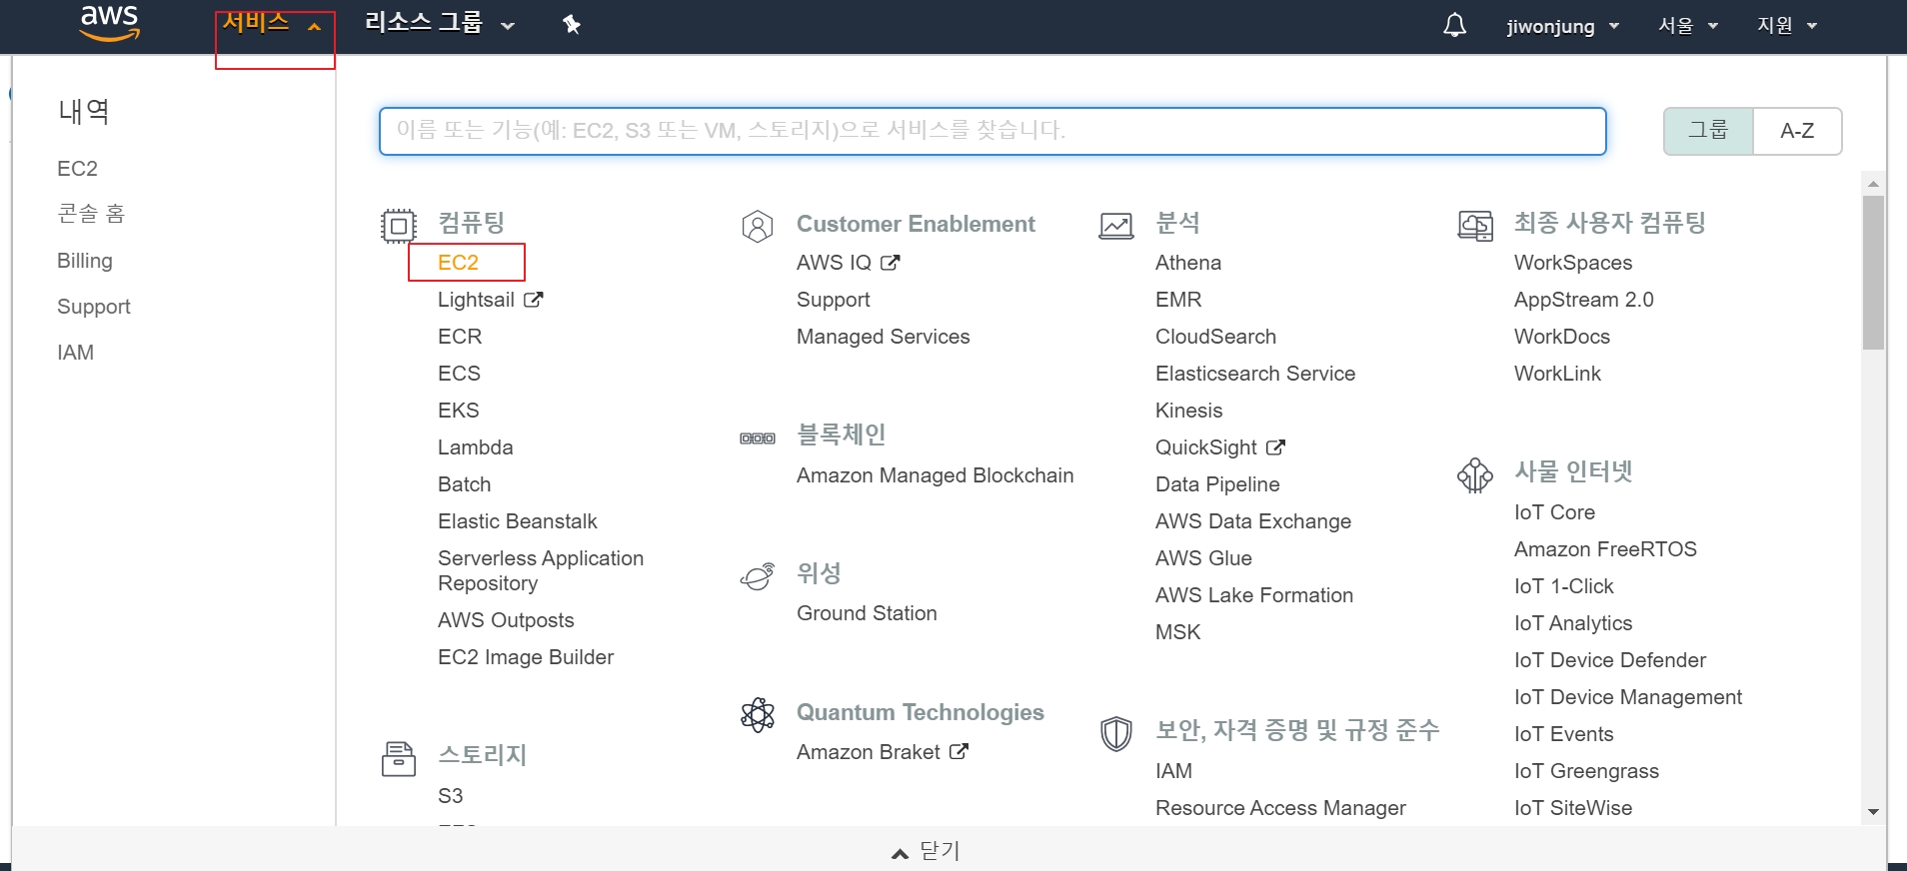Click the end user computing icon
Viewport: 1907px width, 871px height.
(1475, 226)
